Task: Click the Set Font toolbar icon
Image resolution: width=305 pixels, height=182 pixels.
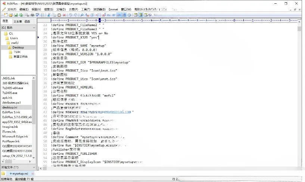Action: (x=104, y=15)
